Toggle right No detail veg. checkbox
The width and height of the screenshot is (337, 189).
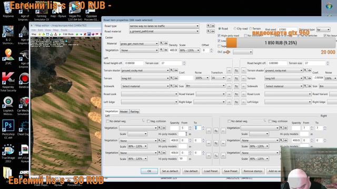229,121
